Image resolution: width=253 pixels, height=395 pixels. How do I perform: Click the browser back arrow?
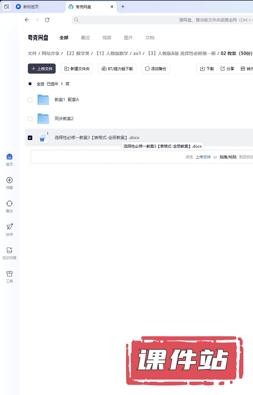(x=27, y=20)
